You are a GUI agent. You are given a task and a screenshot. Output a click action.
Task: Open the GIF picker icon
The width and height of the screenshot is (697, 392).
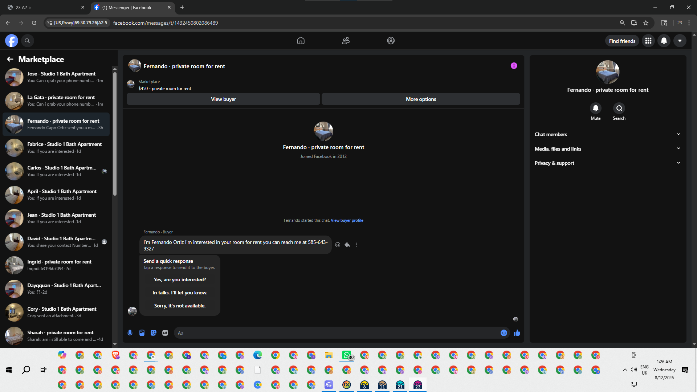(165, 333)
